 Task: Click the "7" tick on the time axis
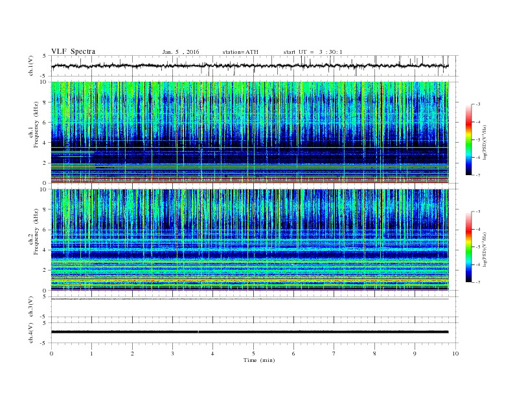click(x=334, y=354)
